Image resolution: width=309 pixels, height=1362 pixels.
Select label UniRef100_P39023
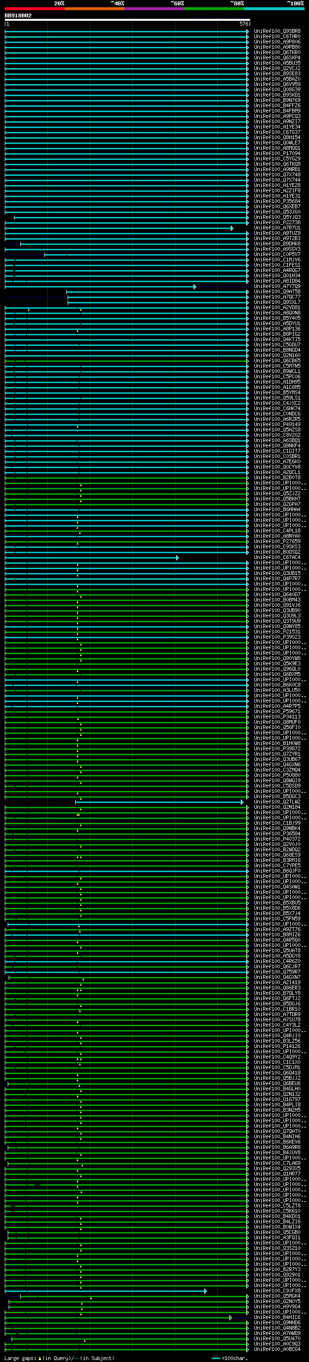pos(277,637)
